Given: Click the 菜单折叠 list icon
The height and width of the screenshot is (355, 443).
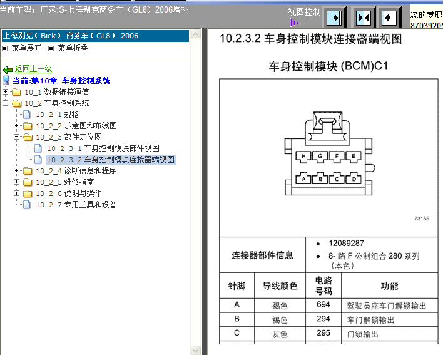Looking at the screenshot, I should (x=51, y=49).
